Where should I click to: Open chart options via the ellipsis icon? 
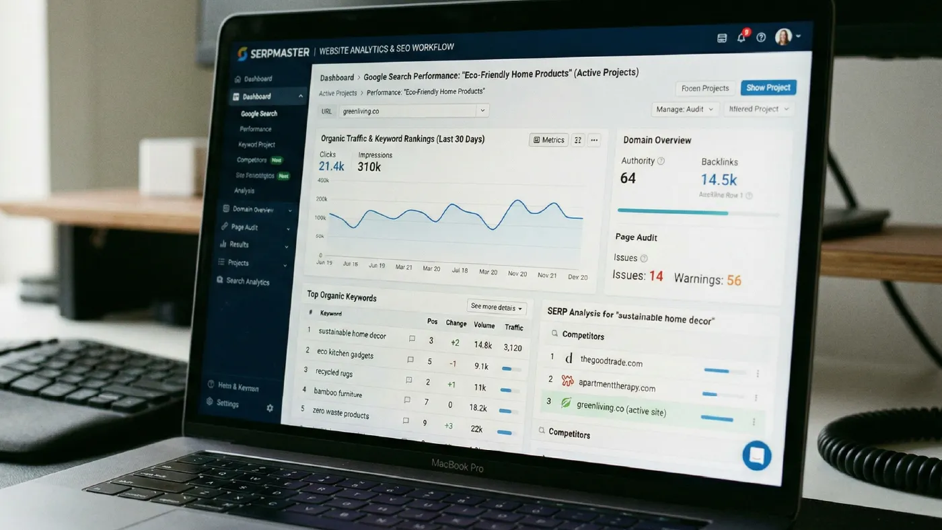[x=593, y=140]
